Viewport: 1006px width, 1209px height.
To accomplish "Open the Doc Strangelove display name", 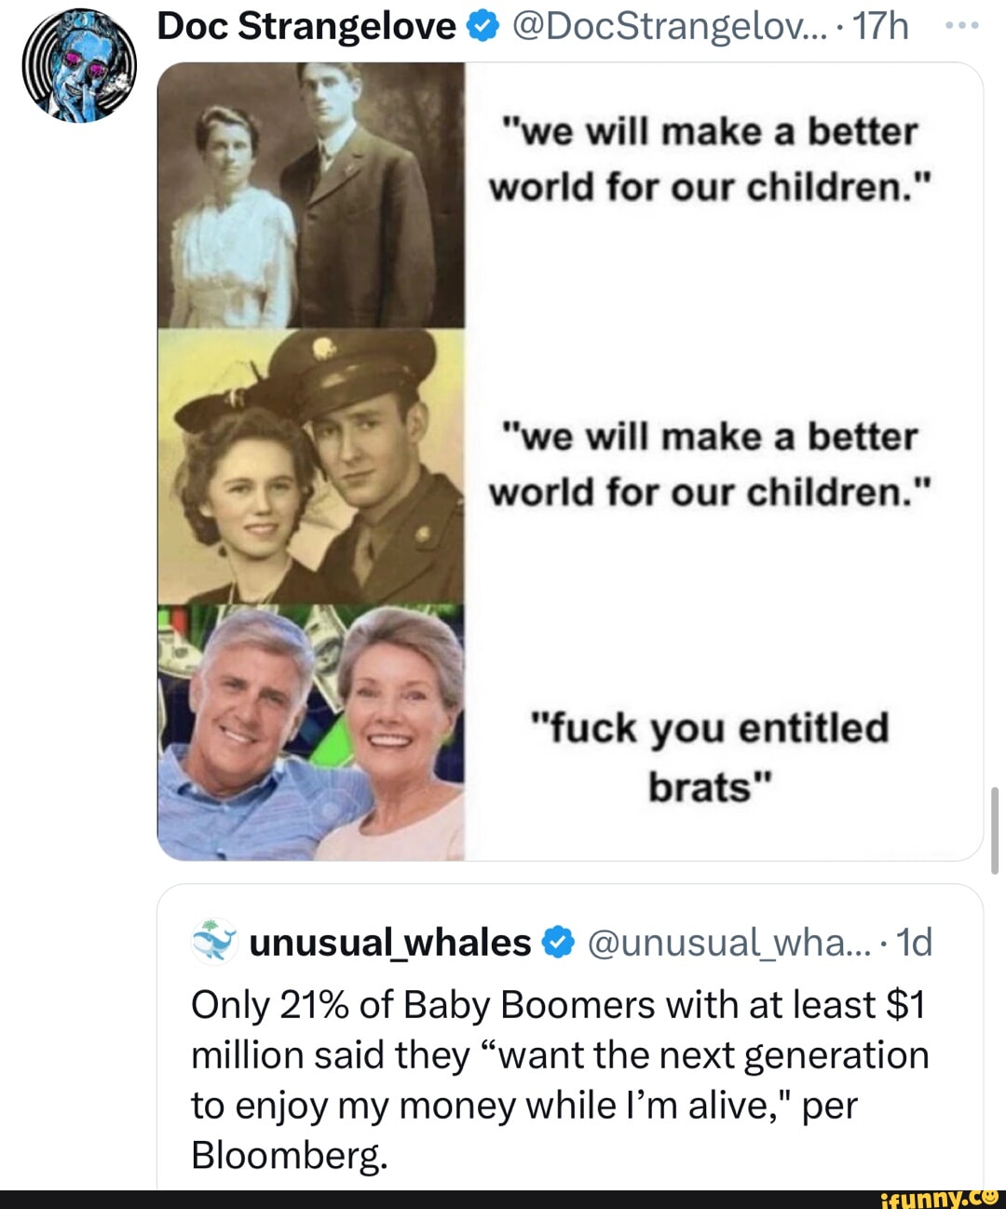I will point(306,26).
